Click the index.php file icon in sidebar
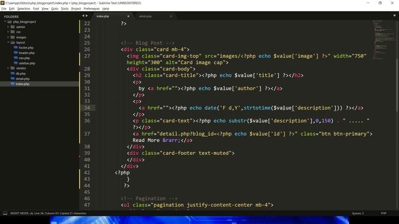The height and width of the screenshot is (224, 399). point(12,84)
